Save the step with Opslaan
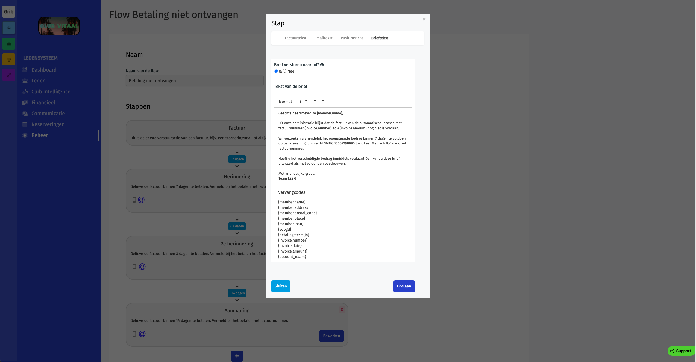The image size is (696, 362). (x=404, y=286)
